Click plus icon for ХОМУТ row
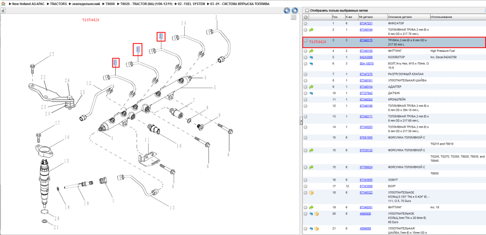Viewport: 486px width, 235px height. (306, 180)
